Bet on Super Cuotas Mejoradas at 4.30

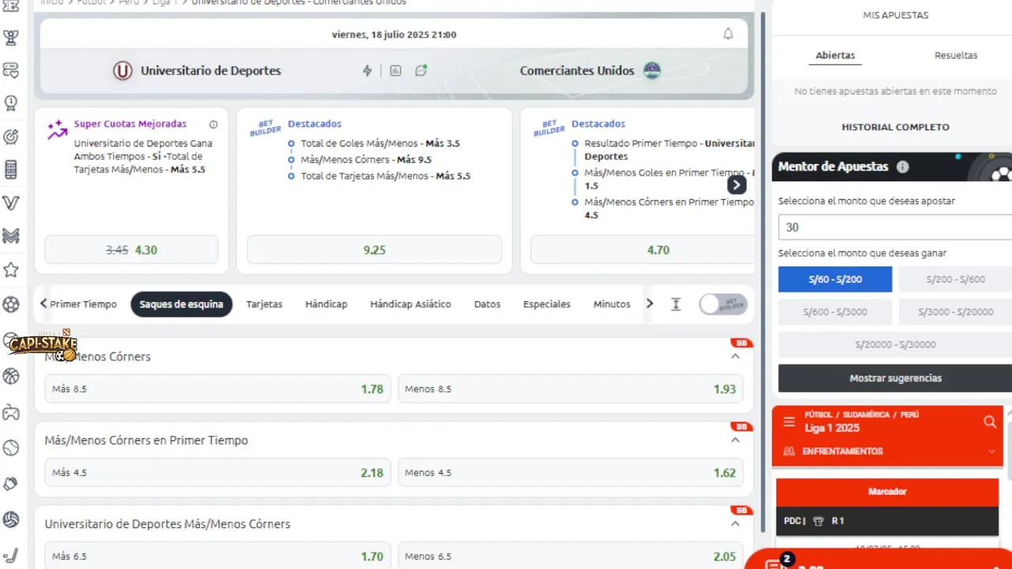tap(131, 250)
